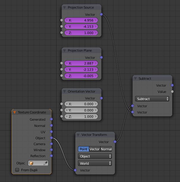Click the eyedropper in the Object field
Image resolution: width=180 pixels, height=182 pixels.
coord(46,163)
